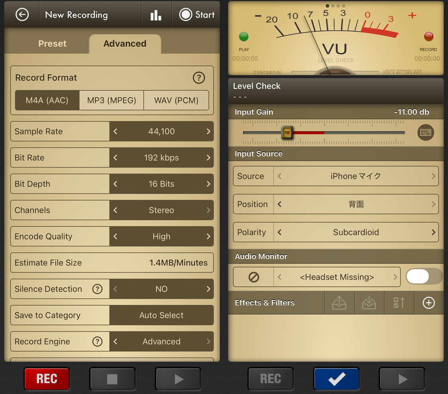Toggle the Audio Monitor switch
This screenshot has width=448, height=394.
[x=424, y=276]
